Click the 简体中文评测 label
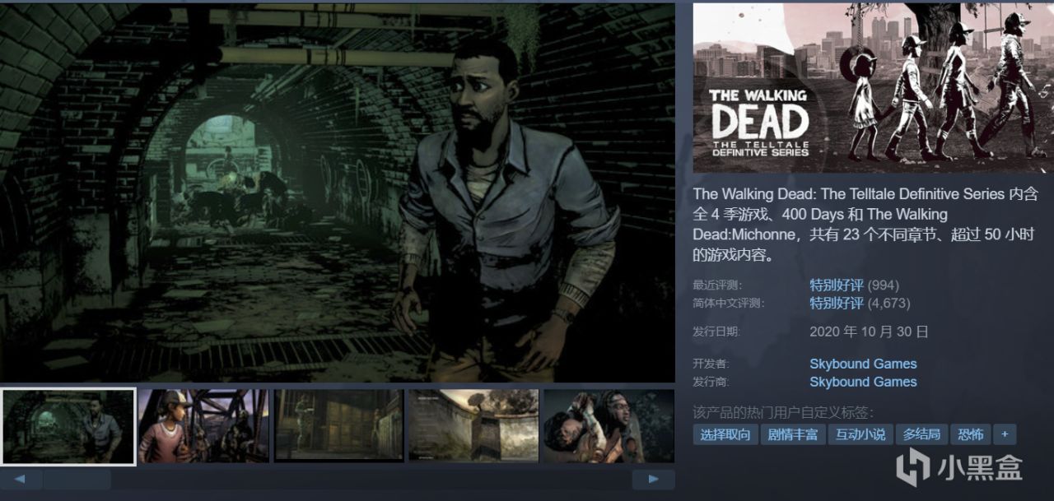Image resolution: width=1054 pixels, height=501 pixels. [729, 304]
